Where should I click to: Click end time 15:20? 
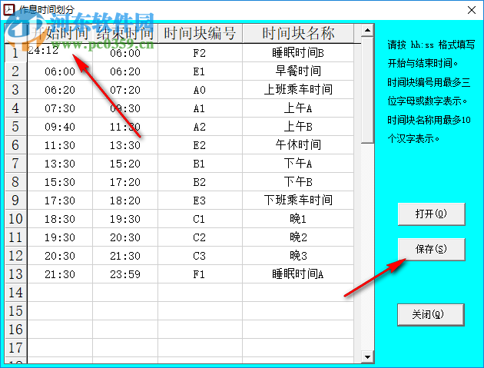pyautogui.click(x=125, y=164)
